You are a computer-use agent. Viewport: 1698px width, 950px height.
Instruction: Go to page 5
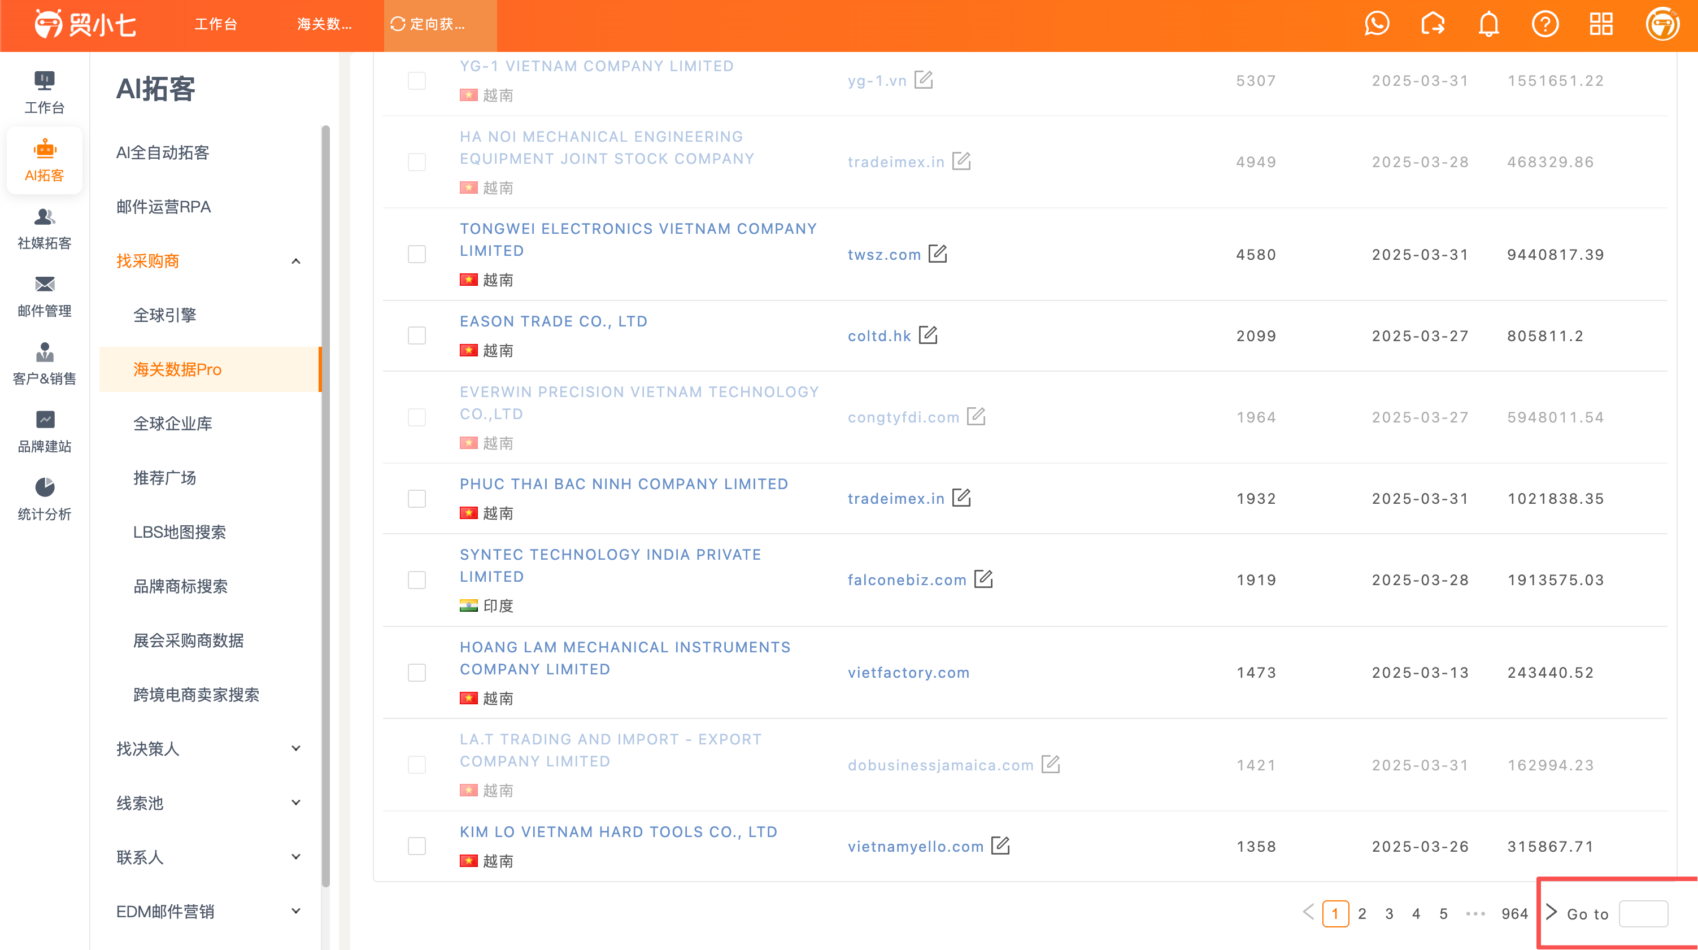(x=1443, y=914)
